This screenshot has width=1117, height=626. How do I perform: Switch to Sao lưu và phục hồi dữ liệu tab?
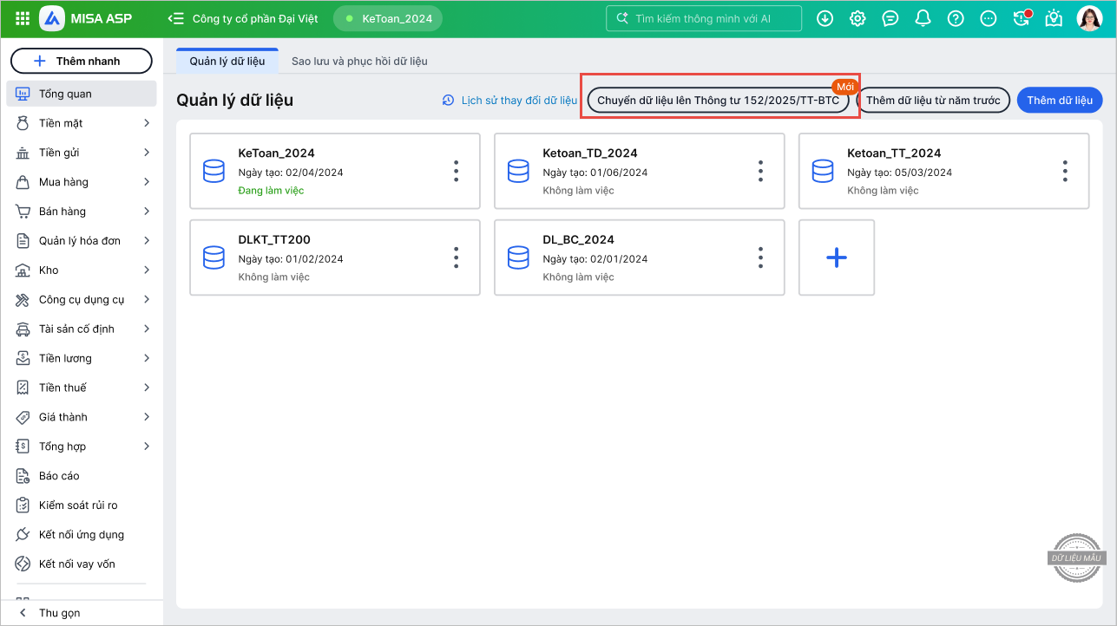(x=359, y=62)
